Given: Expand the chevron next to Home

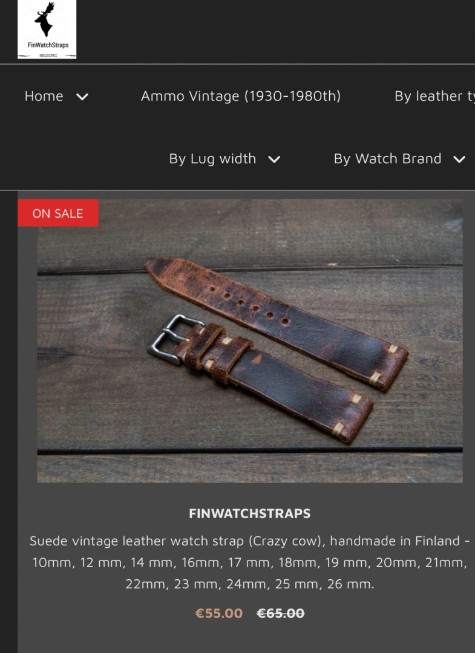Looking at the screenshot, I should point(82,97).
